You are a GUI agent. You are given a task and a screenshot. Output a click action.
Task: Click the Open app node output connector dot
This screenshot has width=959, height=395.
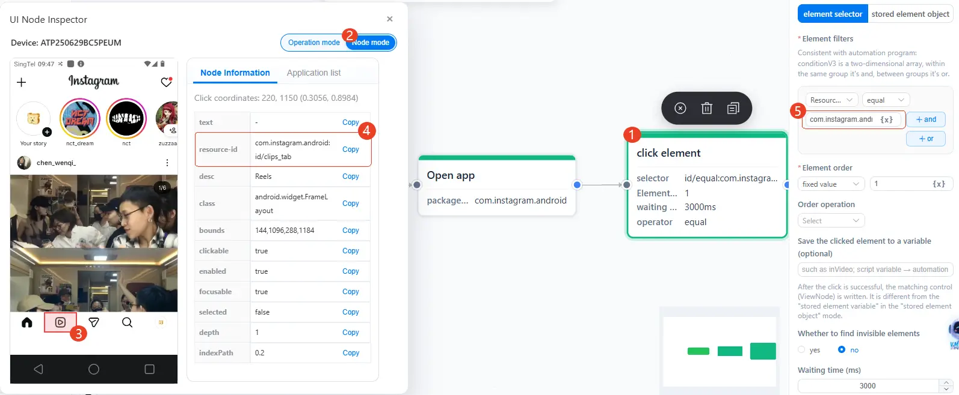pyautogui.click(x=577, y=185)
